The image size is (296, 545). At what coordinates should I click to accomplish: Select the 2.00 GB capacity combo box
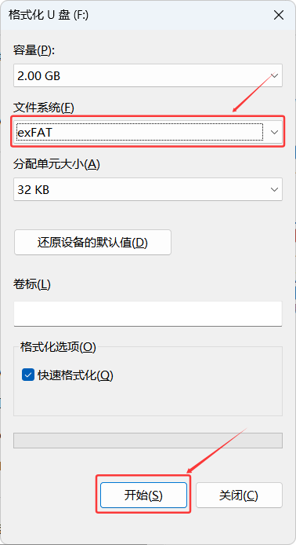(x=148, y=75)
